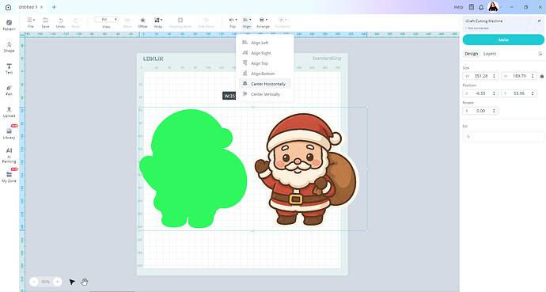
Task: Select the Shape tool
Action: tap(9, 47)
